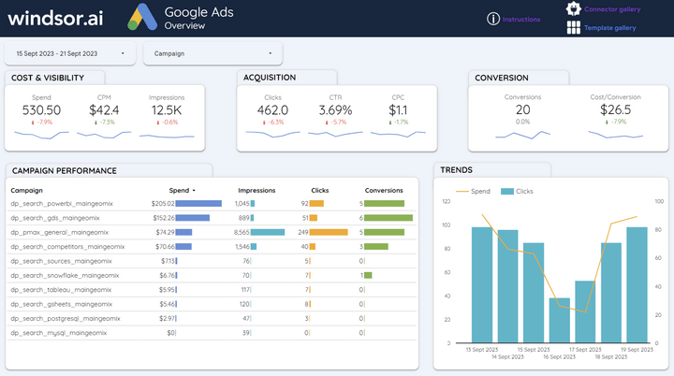Click the Conversions column header
Image resolution: width=674 pixels, height=376 pixels.
pyautogui.click(x=384, y=191)
